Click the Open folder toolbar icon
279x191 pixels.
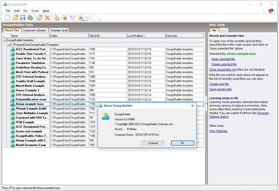pyautogui.click(x=14, y=18)
